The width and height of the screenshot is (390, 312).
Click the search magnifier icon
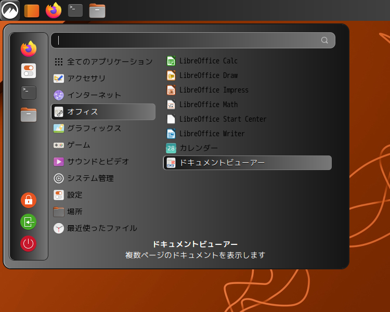pyautogui.click(x=324, y=40)
